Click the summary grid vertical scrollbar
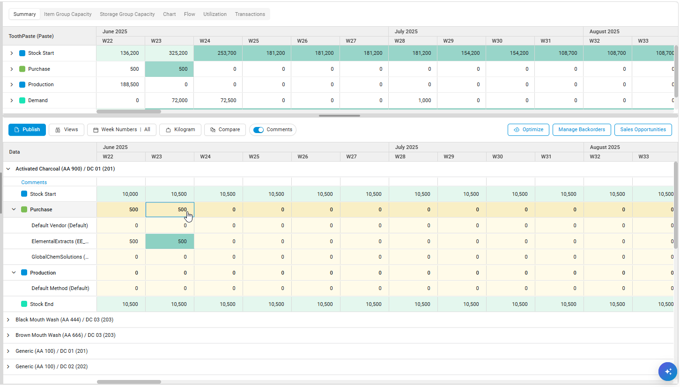This screenshot has width=680, height=387. 676,71
